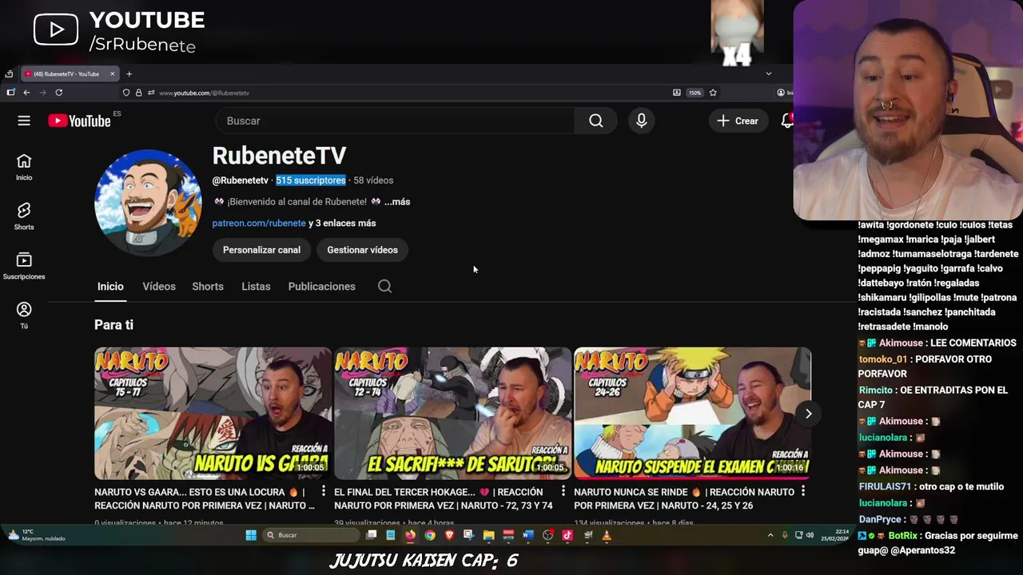This screenshot has height=575, width=1023.
Task: Switch to the Vídeos tab
Action: 159,286
